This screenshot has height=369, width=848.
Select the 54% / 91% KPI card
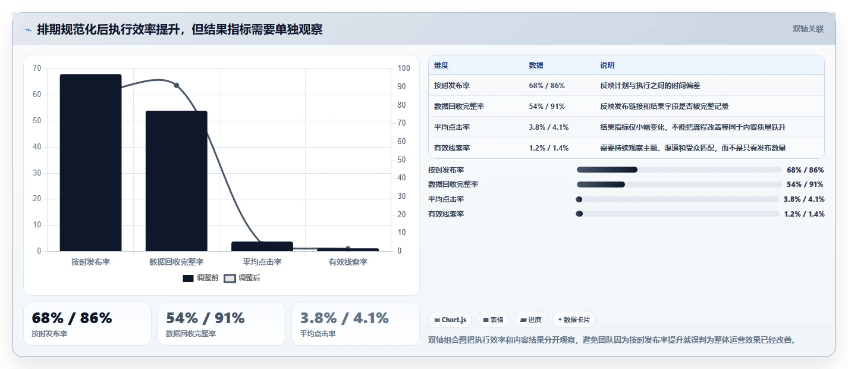(221, 324)
